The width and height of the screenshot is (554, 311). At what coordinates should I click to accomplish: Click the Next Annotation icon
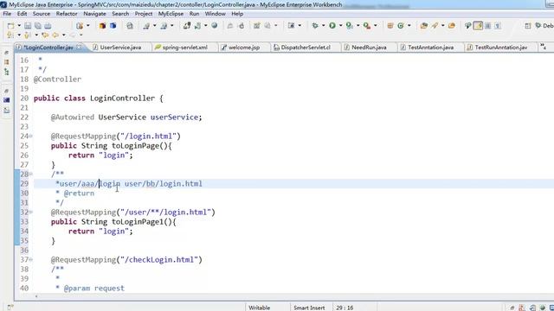(10, 35)
